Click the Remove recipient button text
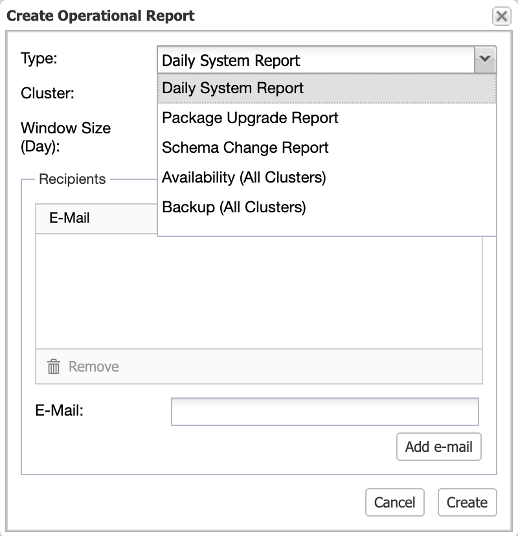 coord(94,367)
